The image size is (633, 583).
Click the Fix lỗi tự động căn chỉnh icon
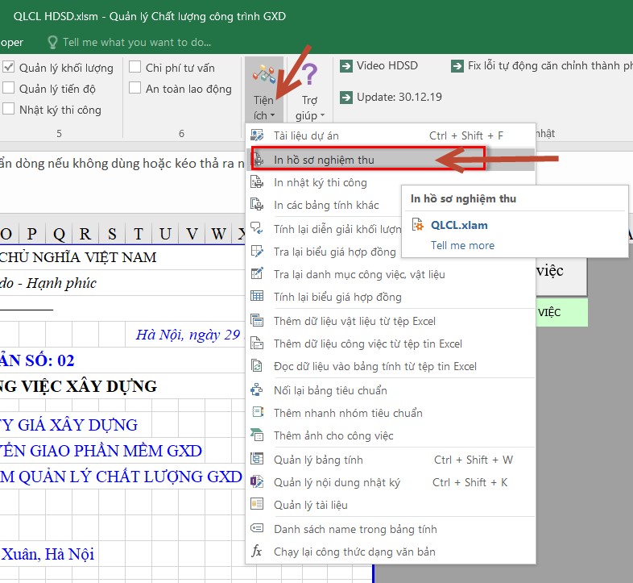(x=457, y=66)
